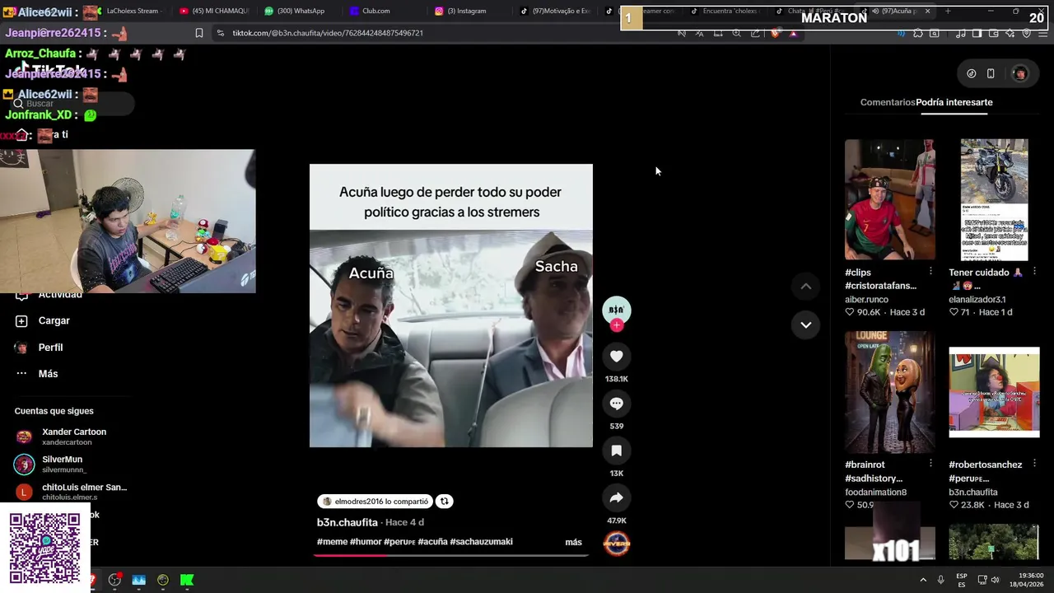Open the #clips #cristoratafans video thumbnail
Screen dimensions: 1054x593
889,199
